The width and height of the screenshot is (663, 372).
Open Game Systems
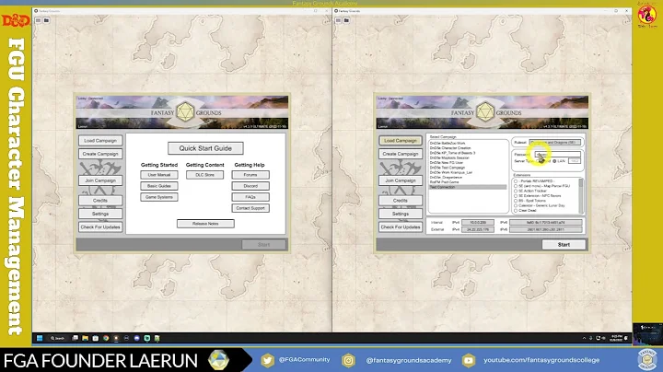(x=159, y=197)
